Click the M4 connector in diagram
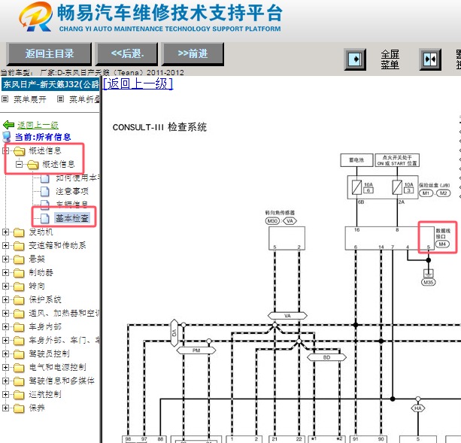461x443 pixels. pos(442,244)
